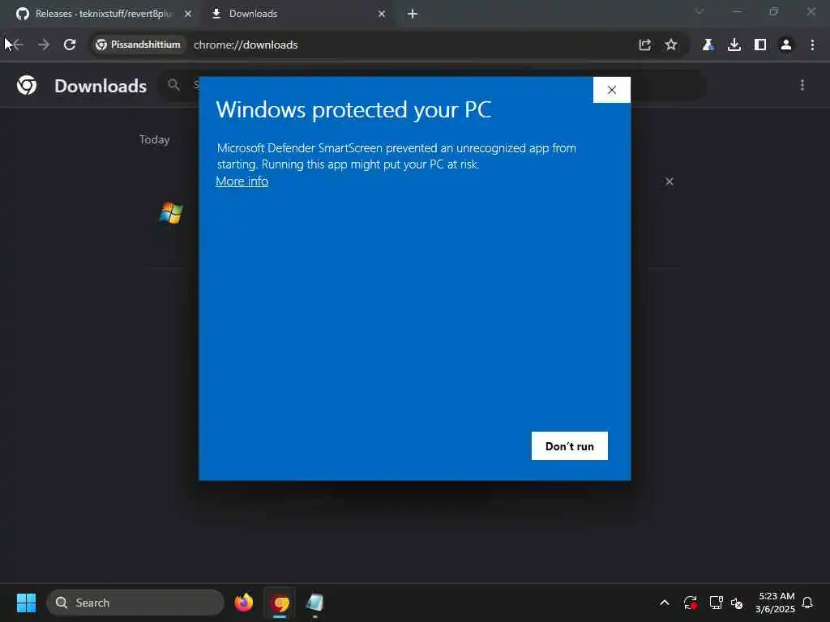Viewport: 830px width, 622px height.
Task: Click the taskbar Search box
Action: [x=135, y=603]
